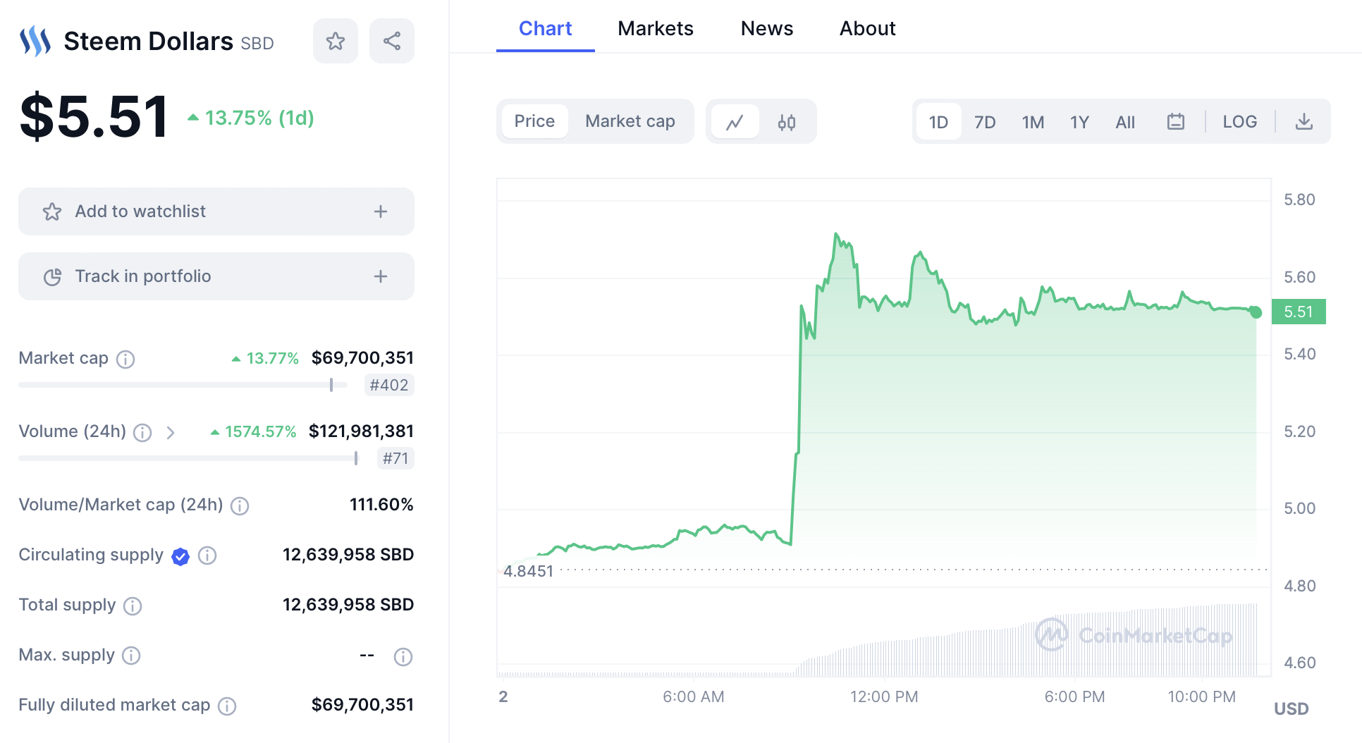This screenshot has width=1362, height=743.
Task: Select the 7D time range
Action: point(985,122)
